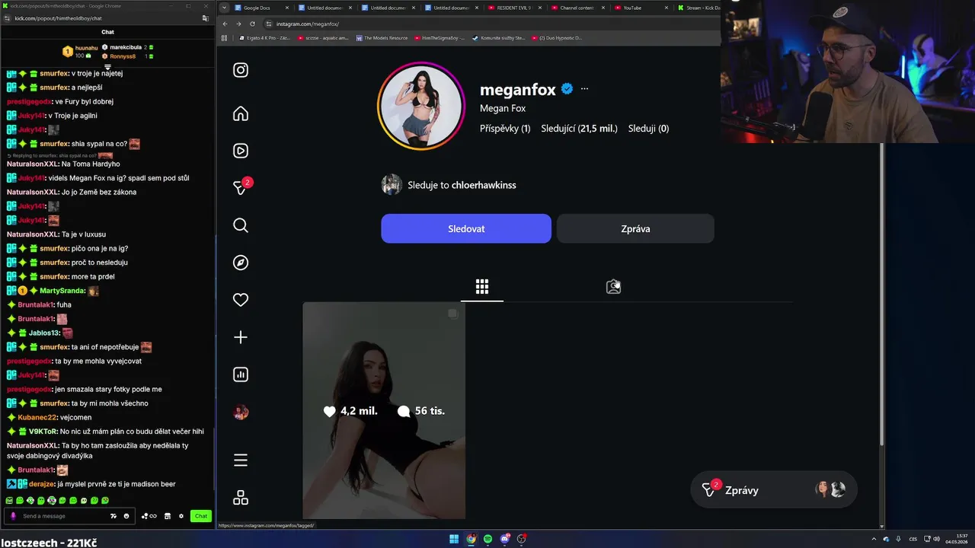Open the Sledující 21,5 mil. followers list
This screenshot has height=548, width=975.
point(579,129)
